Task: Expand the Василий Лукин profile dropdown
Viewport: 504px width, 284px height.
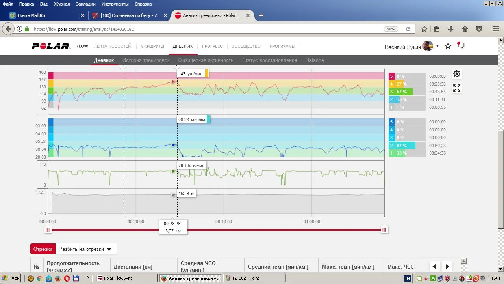Action: coord(437,46)
